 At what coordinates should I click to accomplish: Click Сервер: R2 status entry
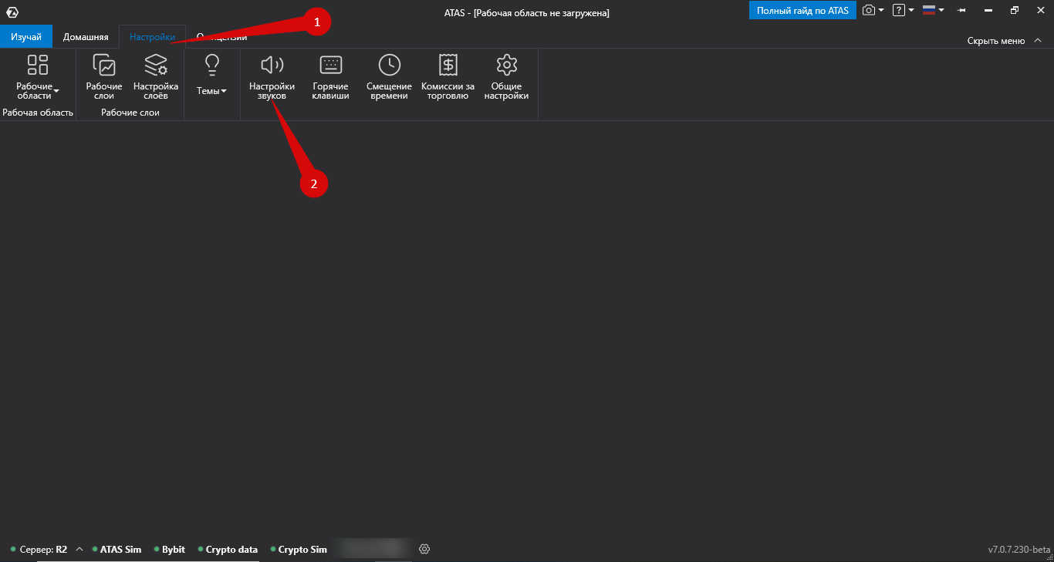click(39, 550)
